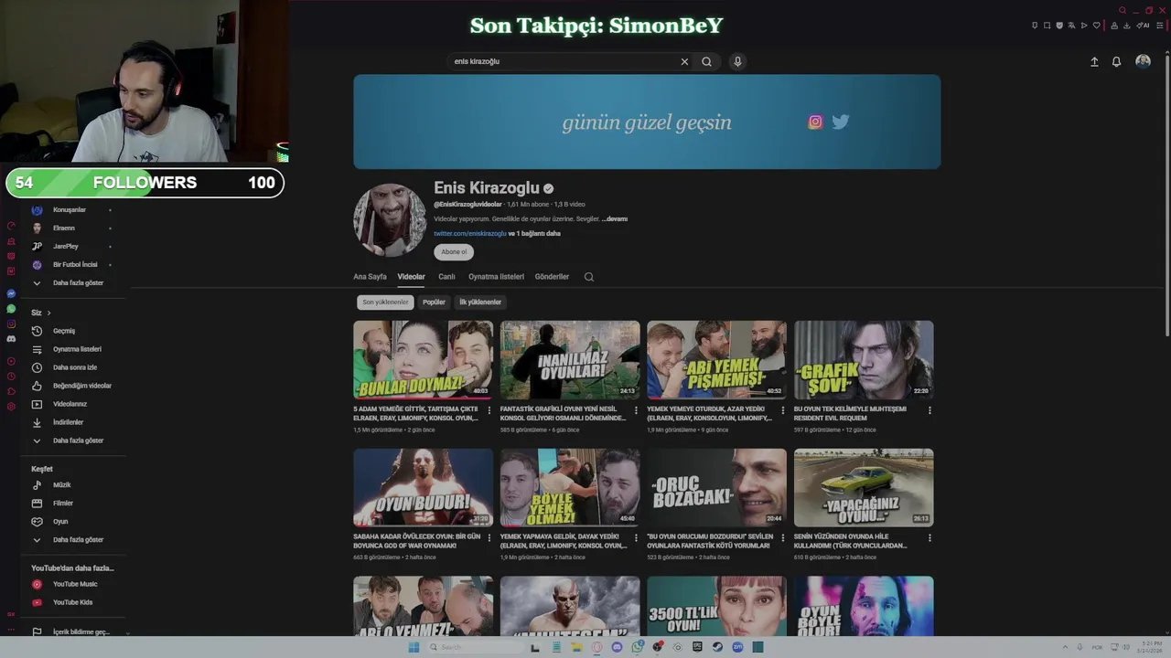The width and height of the screenshot is (1171, 658).
Task: Open options menu for '5 ADAM YEMEĞE GİTTİK' video
Action: click(x=489, y=410)
